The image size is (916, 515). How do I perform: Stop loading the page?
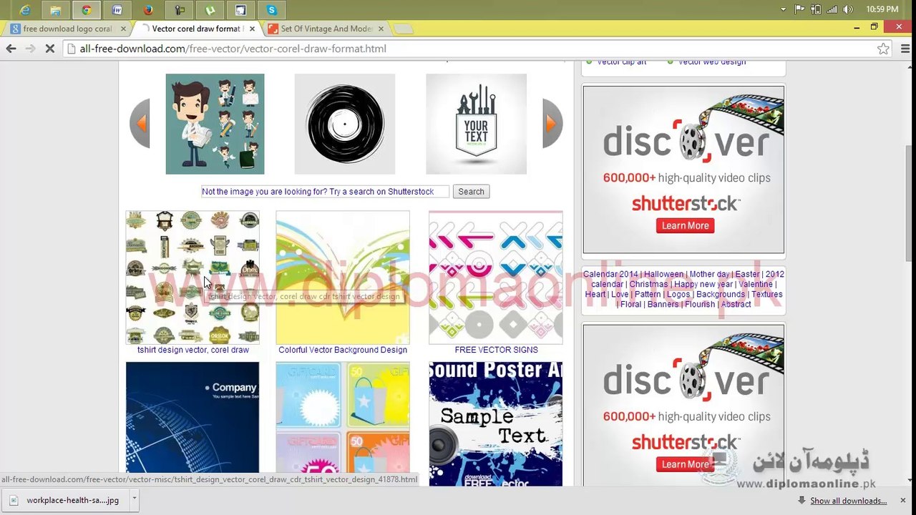[x=50, y=49]
